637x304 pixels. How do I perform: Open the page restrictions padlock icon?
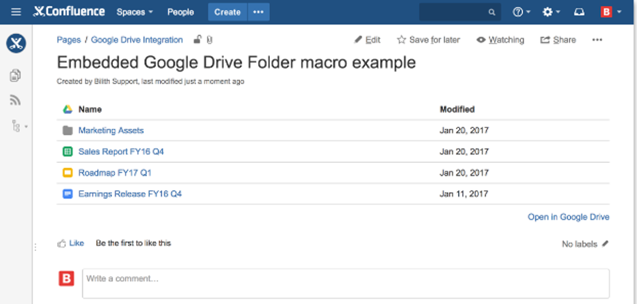pyautogui.click(x=197, y=40)
